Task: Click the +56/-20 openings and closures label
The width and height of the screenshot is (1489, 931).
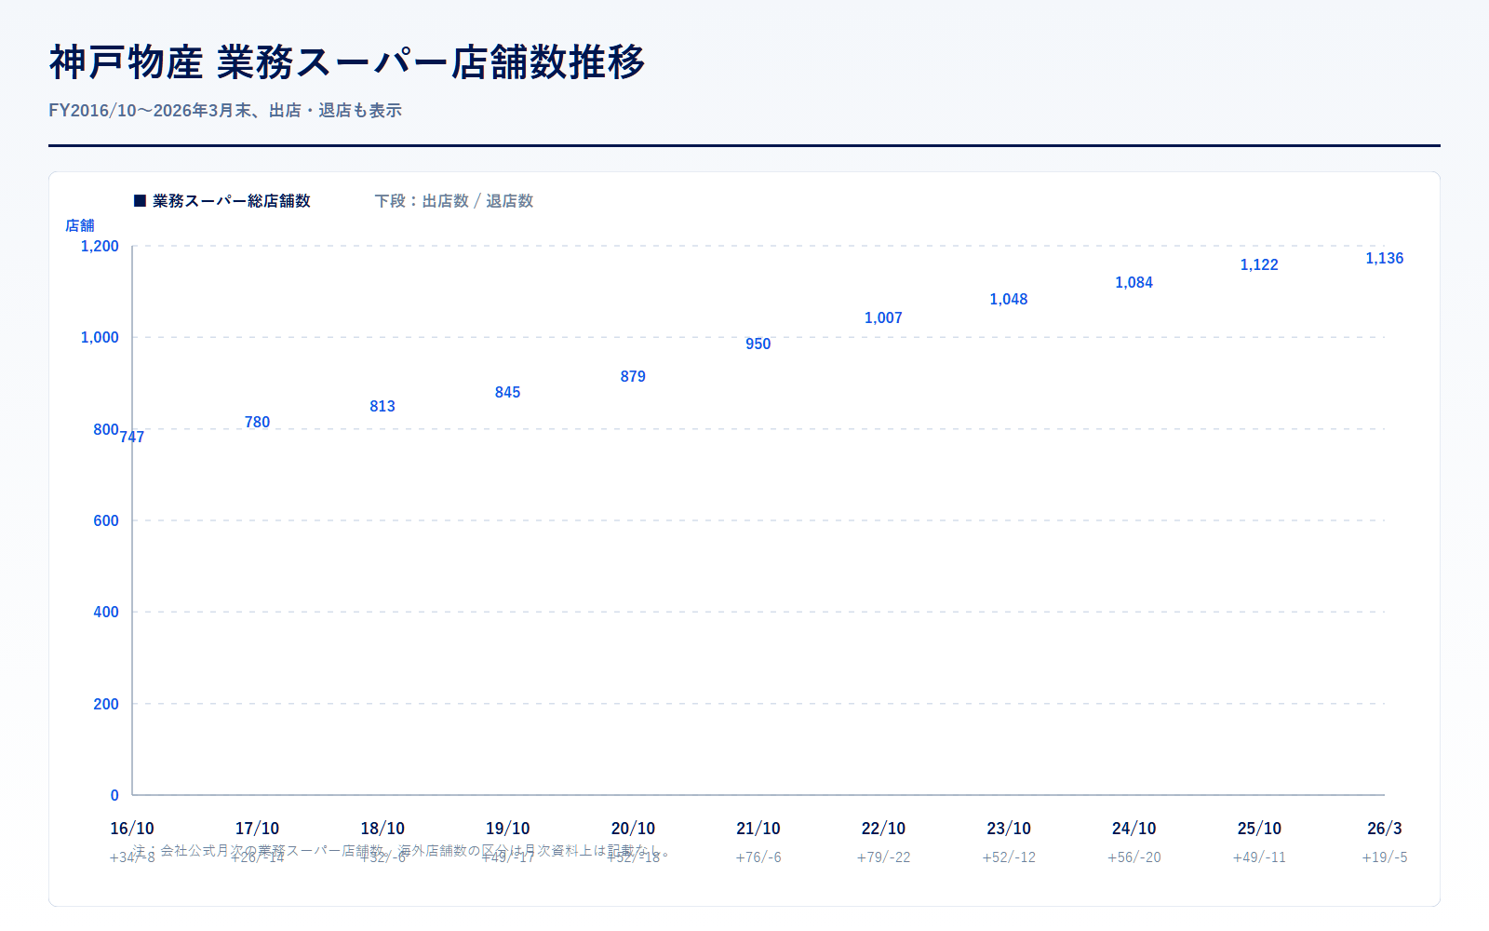Action: 1134,857
